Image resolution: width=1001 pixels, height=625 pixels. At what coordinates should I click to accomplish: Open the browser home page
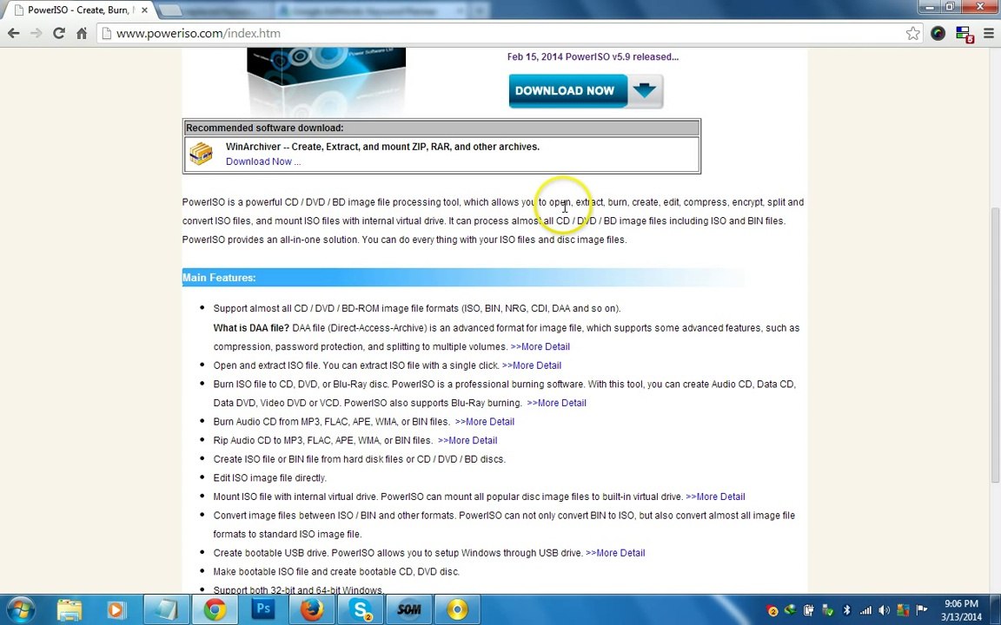(82, 33)
